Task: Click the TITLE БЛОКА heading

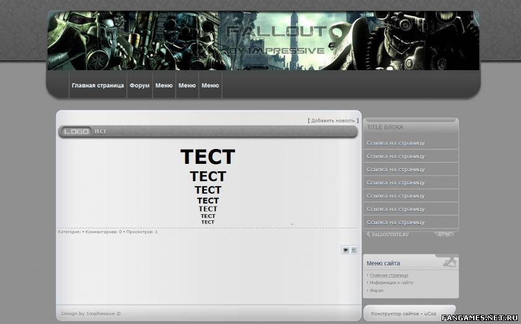Action: click(x=385, y=127)
